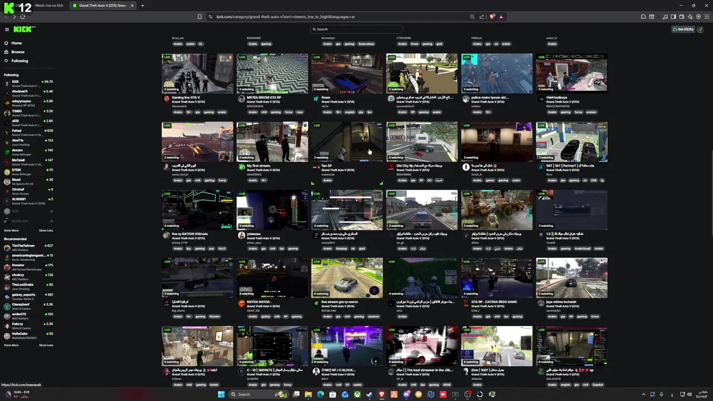
Task: Collapse Recommended list with Show Less
Action: point(46,345)
